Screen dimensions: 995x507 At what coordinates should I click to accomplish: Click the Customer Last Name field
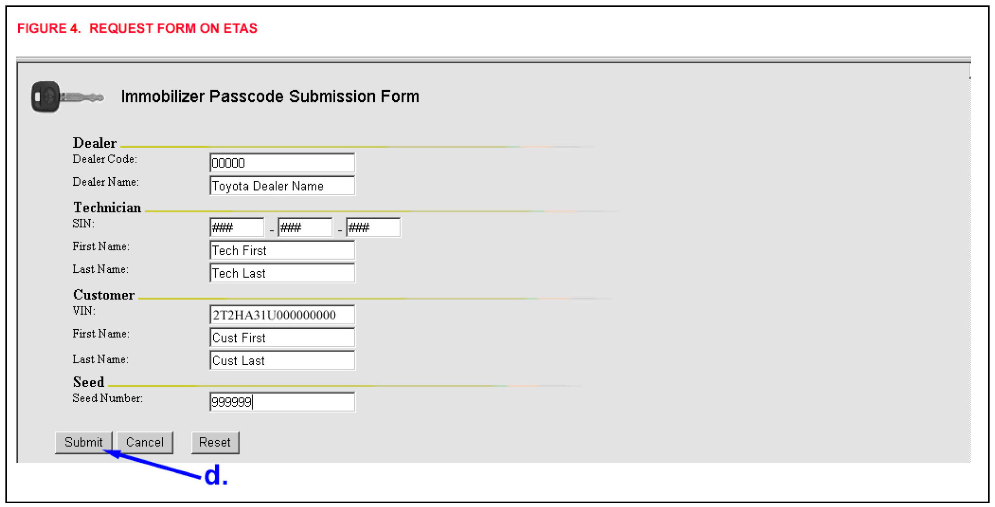coord(282,361)
